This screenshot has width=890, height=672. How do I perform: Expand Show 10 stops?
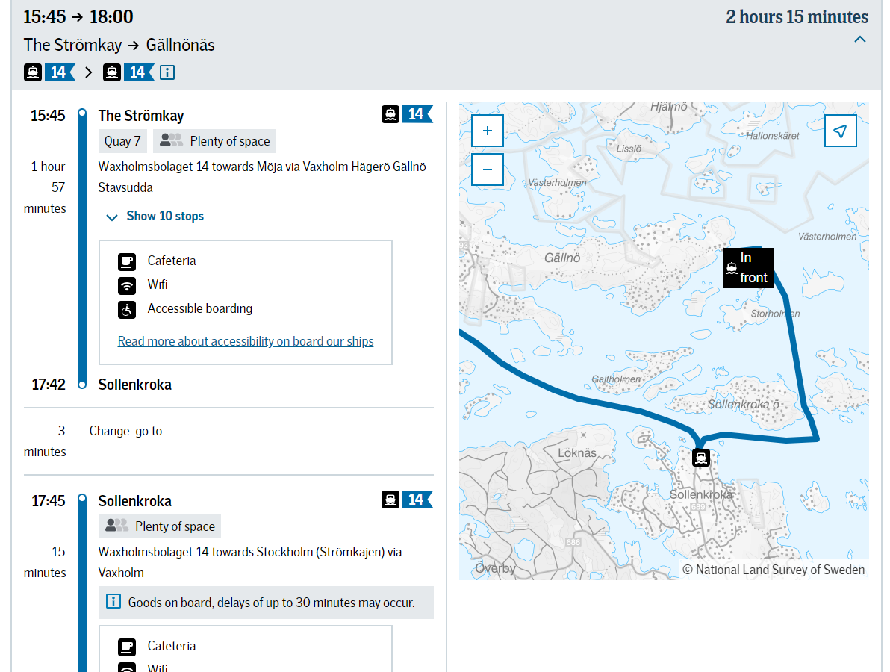(x=164, y=217)
